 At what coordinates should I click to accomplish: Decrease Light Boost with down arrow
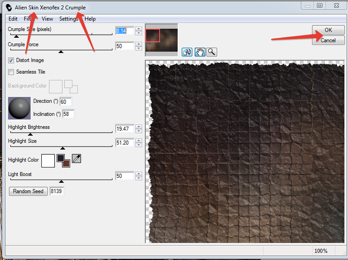click(139, 178)
